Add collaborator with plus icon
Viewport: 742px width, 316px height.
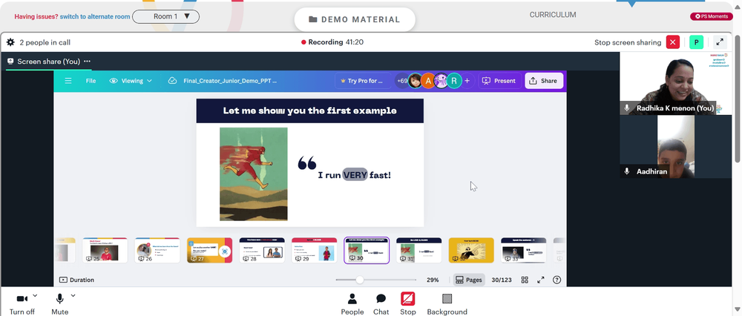click(x=467, y=81)
